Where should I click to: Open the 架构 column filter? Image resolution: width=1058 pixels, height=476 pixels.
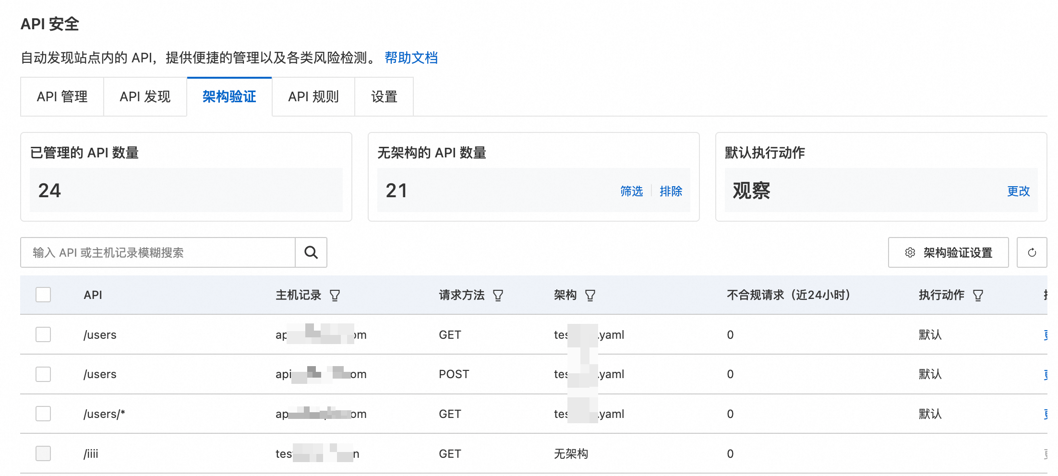click(x=590, y=295)
